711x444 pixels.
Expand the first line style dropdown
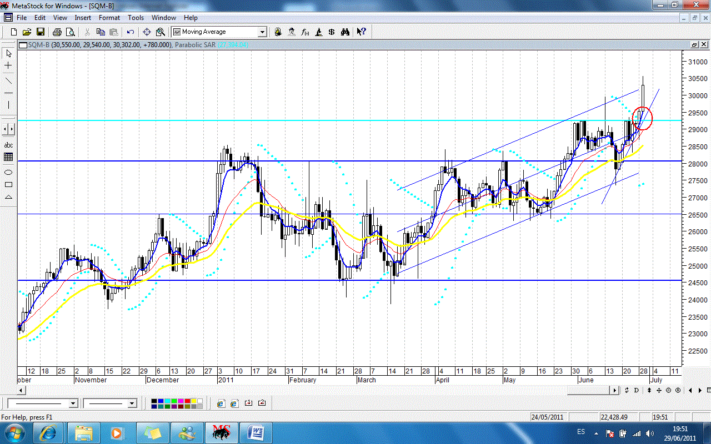(x=73, y=403)
